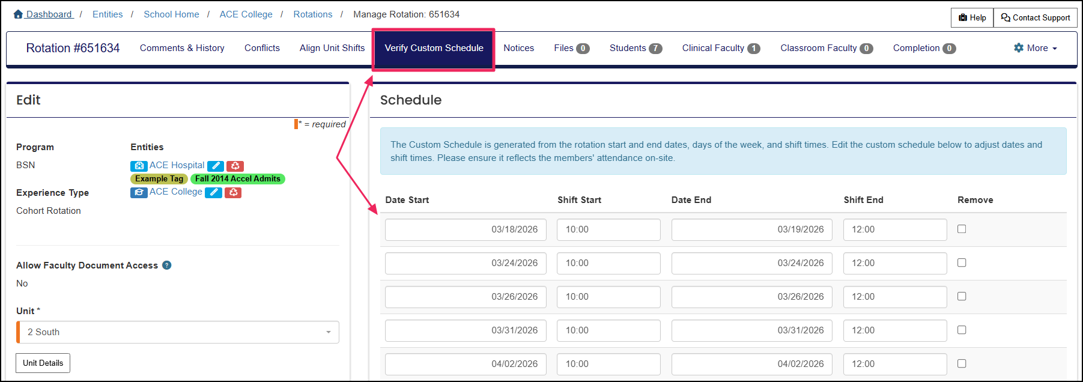Click Date Start field showing 03/18/2026

466,229
